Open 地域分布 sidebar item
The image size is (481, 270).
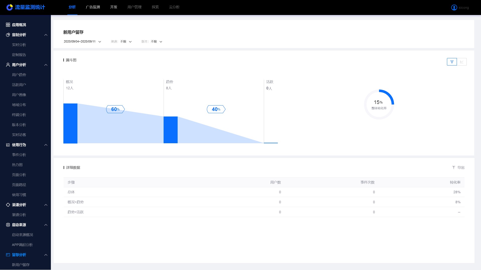(x=19, y=105)
